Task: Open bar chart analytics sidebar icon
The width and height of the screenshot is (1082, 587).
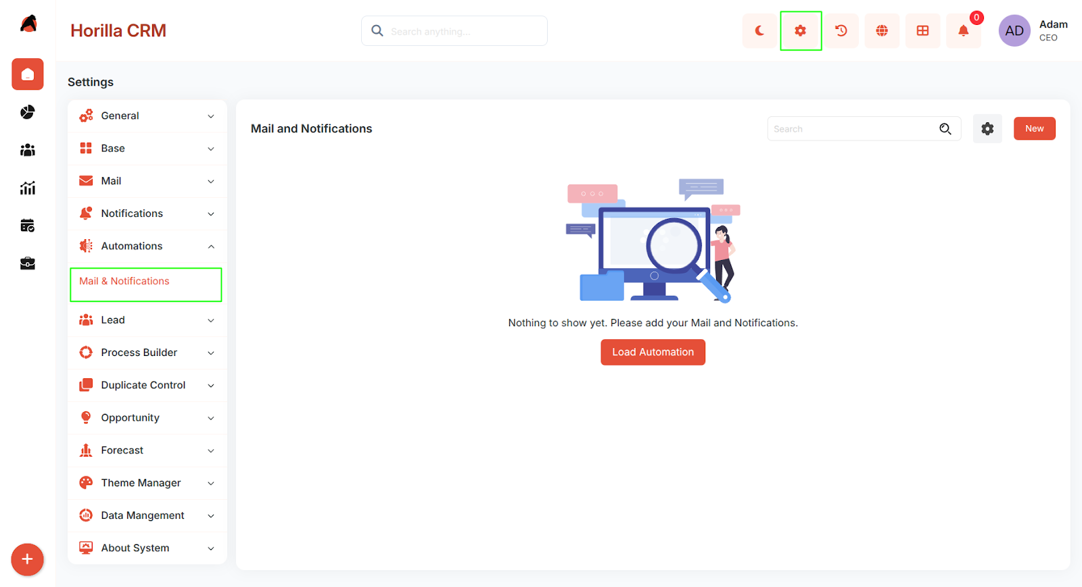Action: click(x=28, y=188)
